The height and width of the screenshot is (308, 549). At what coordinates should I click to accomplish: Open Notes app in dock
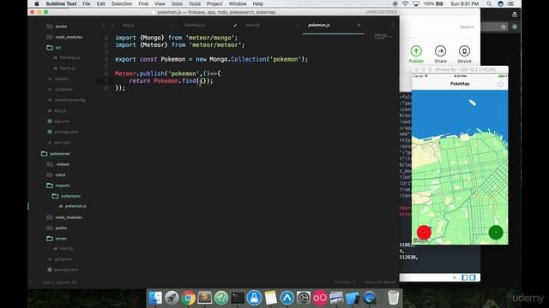click(271, 298)
